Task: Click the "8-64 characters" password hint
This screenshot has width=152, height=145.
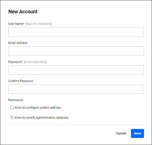Action: (x=35, y=62)
